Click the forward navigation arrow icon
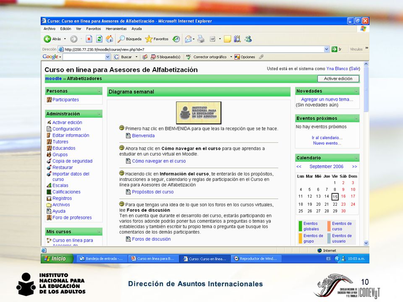Image resolution: width=403 pixels, height=302 pixels. point(74,39)
